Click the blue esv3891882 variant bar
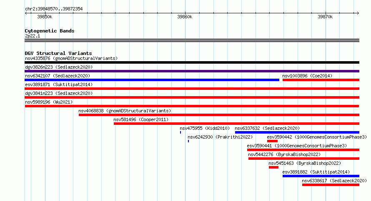This screenshot has height=201, width=371. [321, 176]
